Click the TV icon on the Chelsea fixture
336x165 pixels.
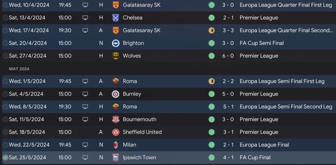tap(85, 18)
